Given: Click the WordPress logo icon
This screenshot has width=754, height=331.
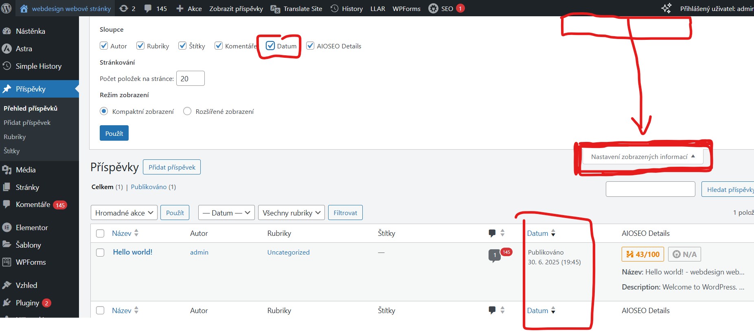Looking at the screenshot, I should 7,8.
